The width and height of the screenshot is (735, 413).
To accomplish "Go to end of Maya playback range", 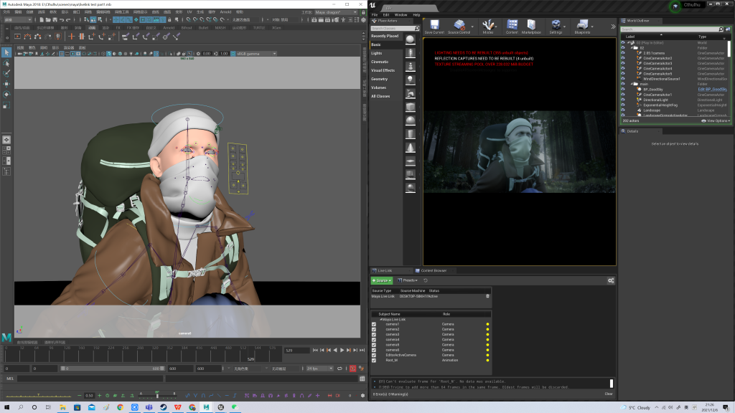I will pyautogui.click(x=362, y=350).
